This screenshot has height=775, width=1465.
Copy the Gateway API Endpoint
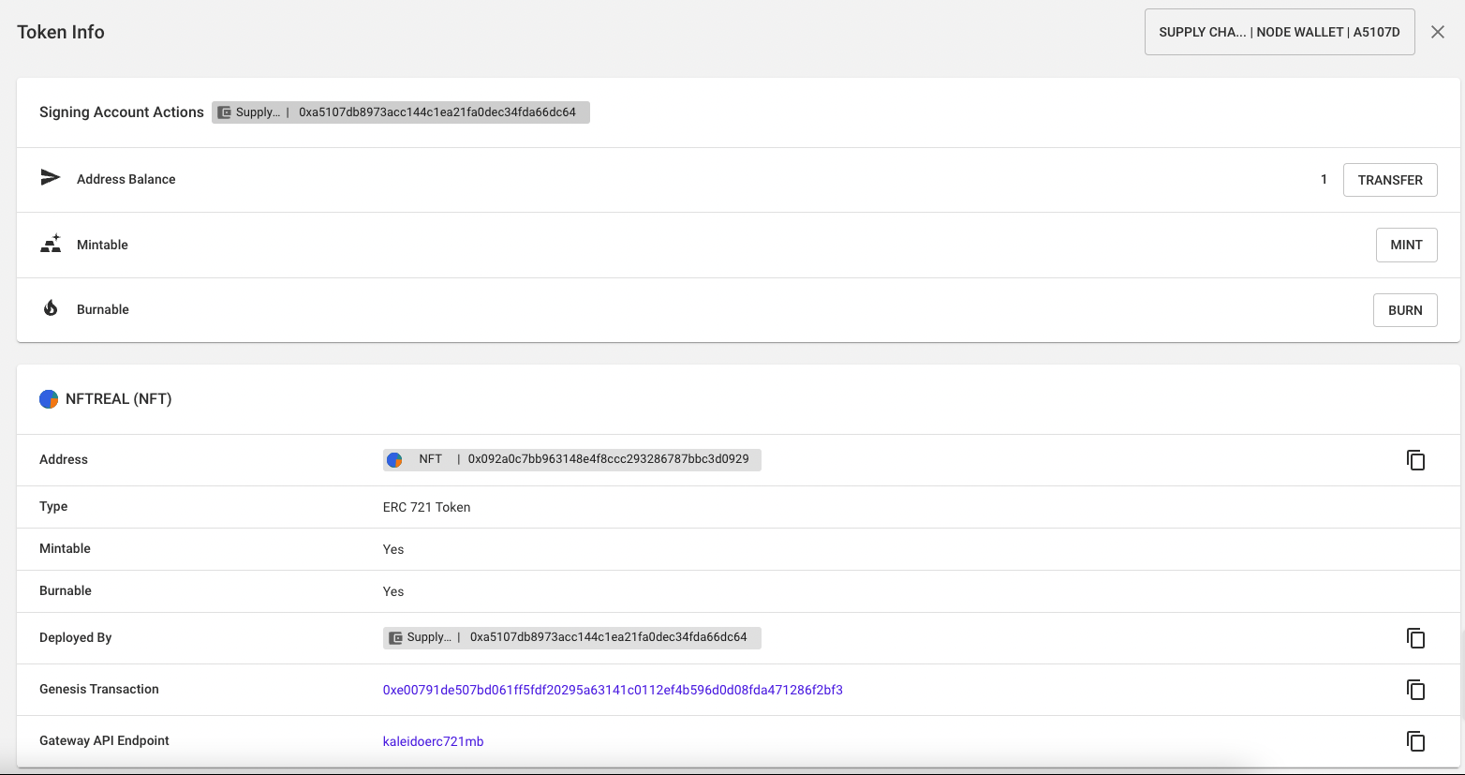pos(1415,741)
